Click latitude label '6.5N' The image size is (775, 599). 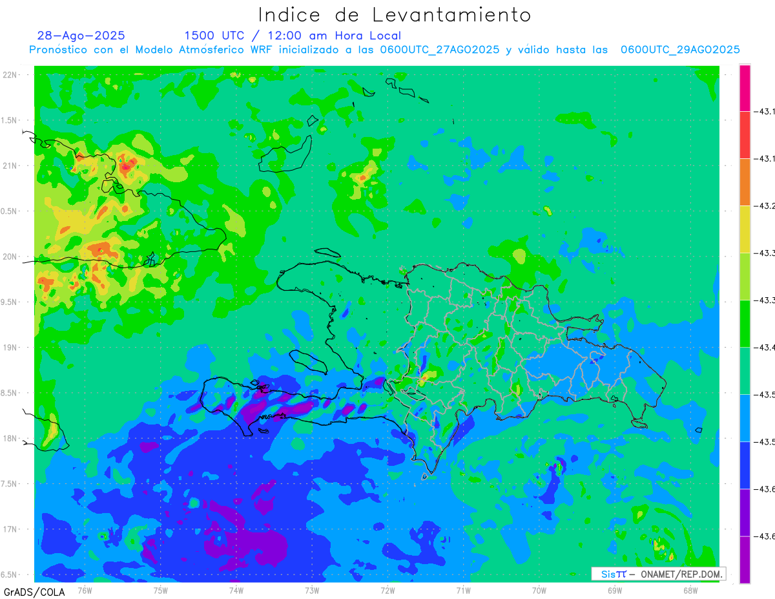[9, 574]
